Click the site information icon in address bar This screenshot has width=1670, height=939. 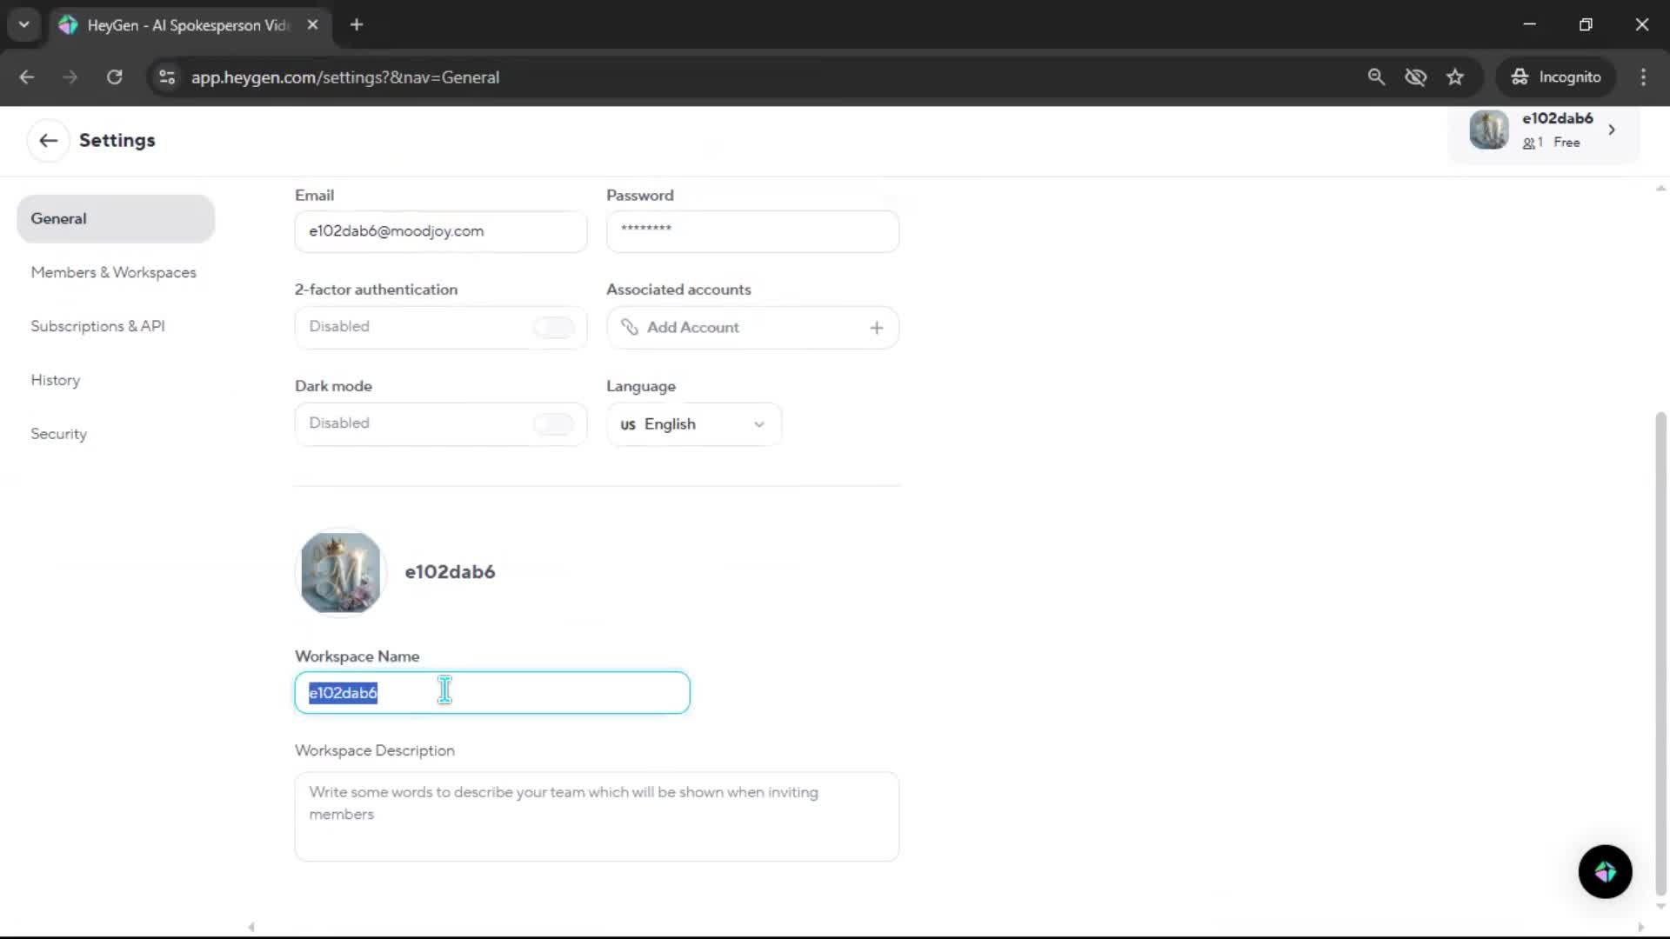coord(167,77)
